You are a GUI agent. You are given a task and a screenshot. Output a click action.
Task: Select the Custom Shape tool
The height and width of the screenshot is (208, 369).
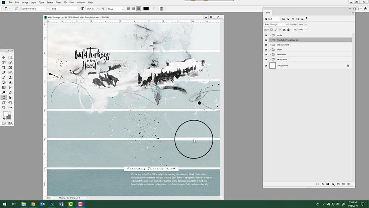(x=4, y=102)
